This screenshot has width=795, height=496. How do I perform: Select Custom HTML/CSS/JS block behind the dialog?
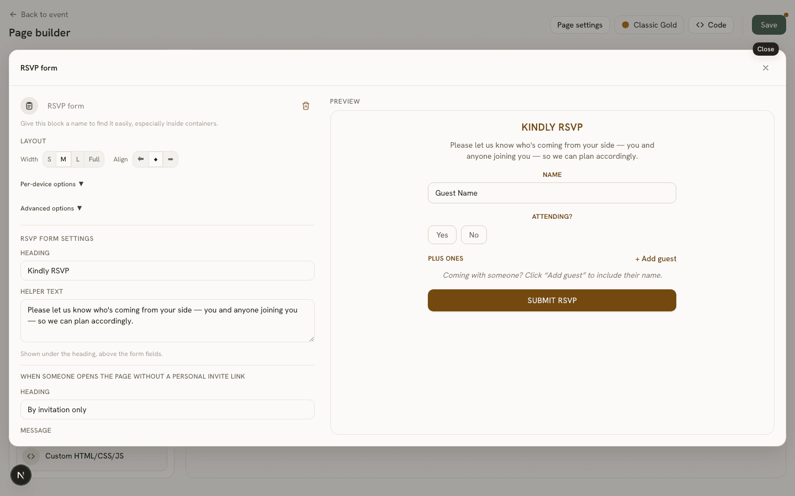(92, 456)
